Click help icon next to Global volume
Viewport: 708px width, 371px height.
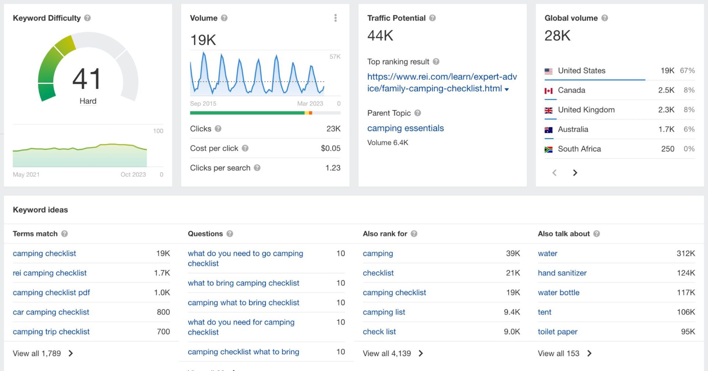click(x=605, y=18)
